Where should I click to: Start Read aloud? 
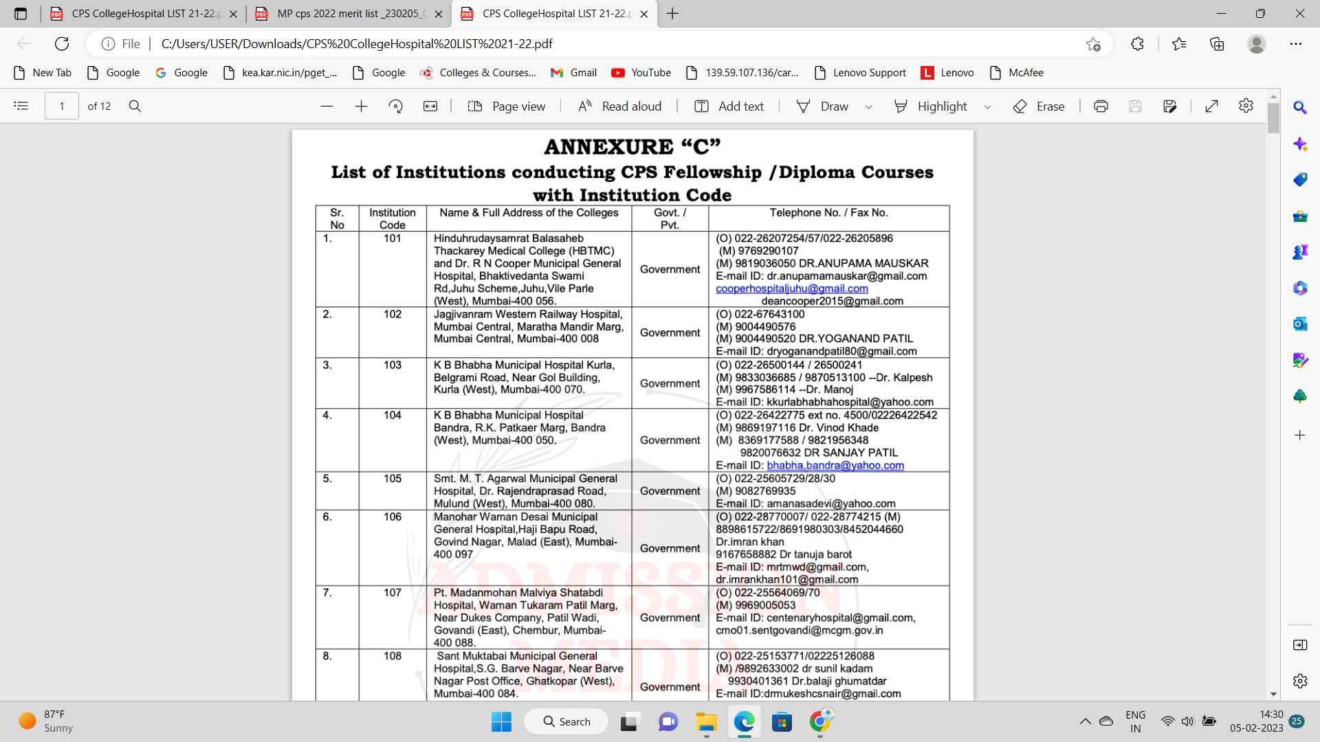coord(619,106)
